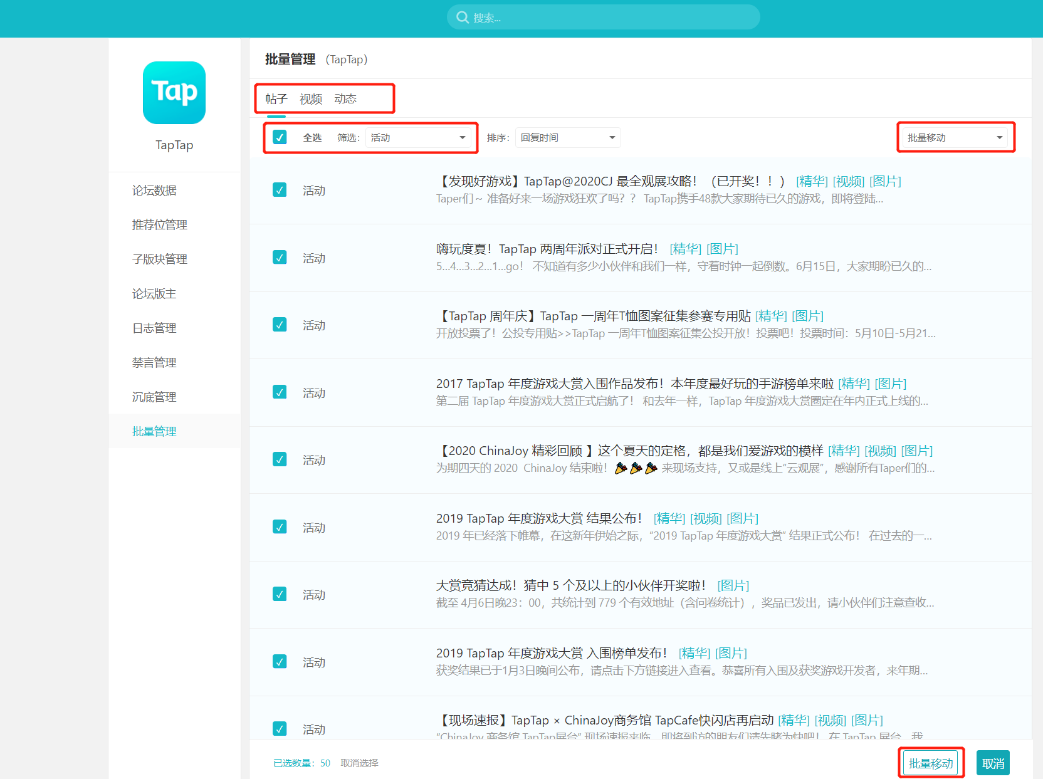The image size is (1043, 779).
Task: Uncheck the two-year anniversary party post
Action: pyautogui.click(x=280, y=258)
